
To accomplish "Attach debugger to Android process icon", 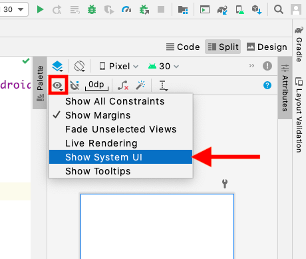I will [x=144, y=10].
